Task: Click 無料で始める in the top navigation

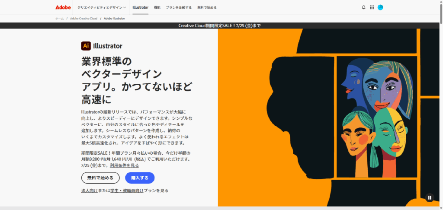Action: click(207, 8)
